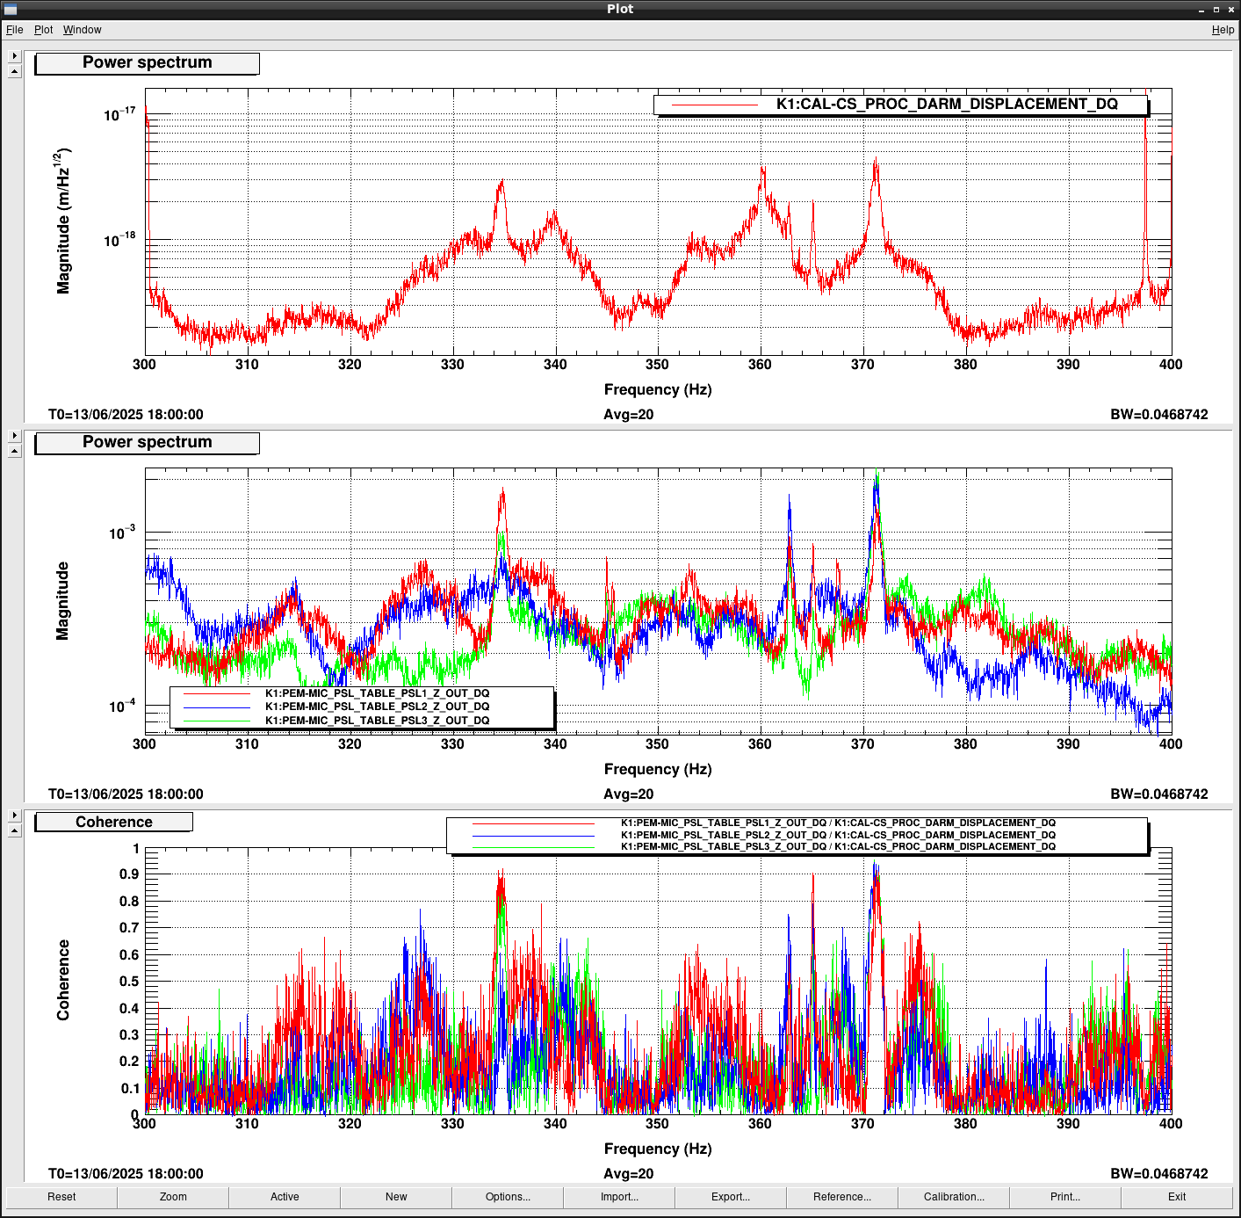Click the Zoom button
The height and width of the screenshot is (1218, 1241).
click(173, 1197)
